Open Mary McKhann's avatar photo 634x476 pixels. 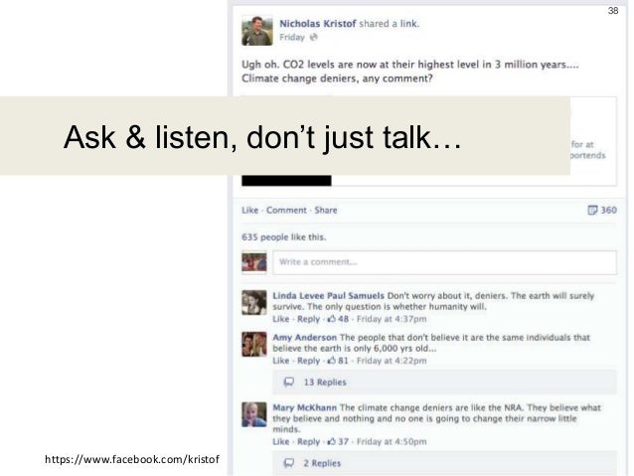coord(254,414)
